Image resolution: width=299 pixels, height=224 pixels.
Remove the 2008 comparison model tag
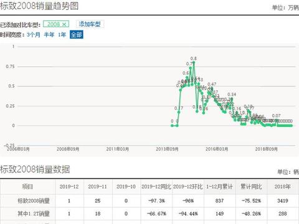[x=64, y=24]
